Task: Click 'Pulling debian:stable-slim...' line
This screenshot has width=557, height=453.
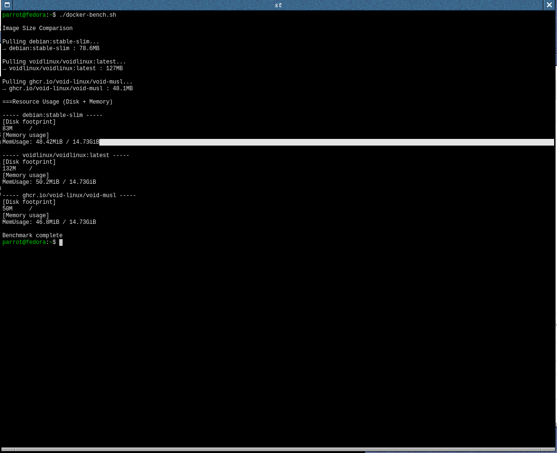Action: [51, 42]
